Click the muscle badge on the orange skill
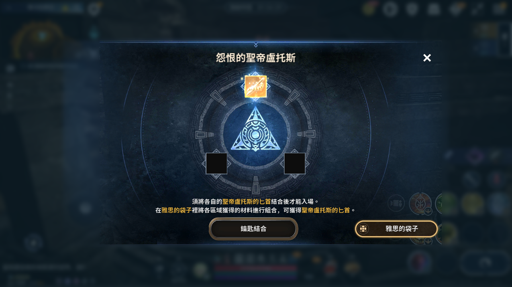 tap(428, 211)
